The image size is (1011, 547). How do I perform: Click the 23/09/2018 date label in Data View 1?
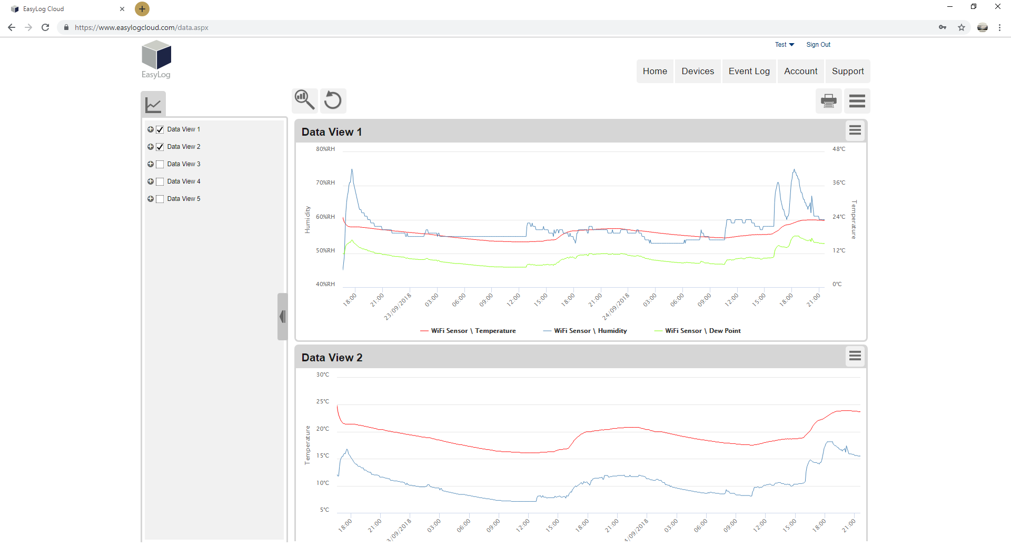click(x=398, y=307)
